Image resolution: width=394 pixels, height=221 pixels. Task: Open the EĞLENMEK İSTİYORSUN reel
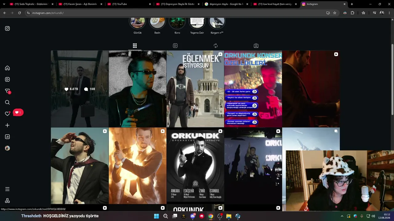[195, 89]
